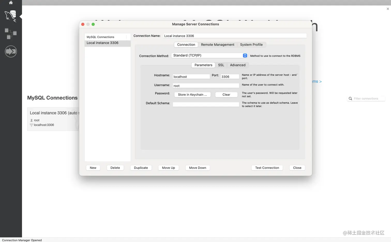Click the green zoom window button

click(x=93, y=24)
